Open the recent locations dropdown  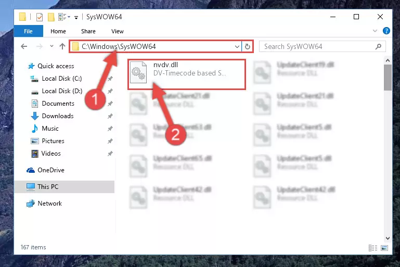51,46
